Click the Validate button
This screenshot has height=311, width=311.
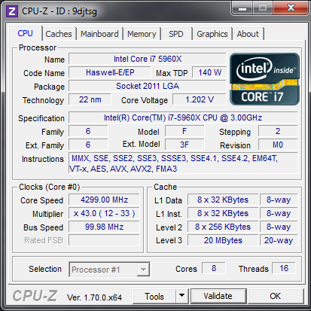point(218,296)
